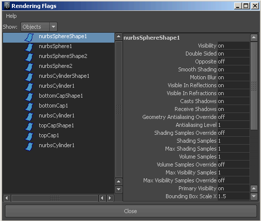Viewport: 261px width, 221px height.
Task: Toggle the Double Sided flag value
Action: pos(233,54)
